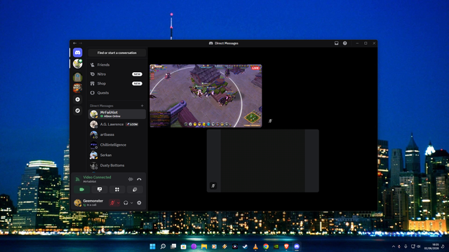Go forward with title bar right arrow
The height and width of the screenshot is (252, 449).
(x=81, y=43)
